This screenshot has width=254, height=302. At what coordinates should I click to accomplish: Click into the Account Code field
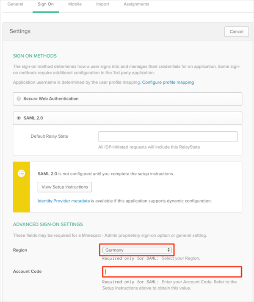(x=171, y=272)
